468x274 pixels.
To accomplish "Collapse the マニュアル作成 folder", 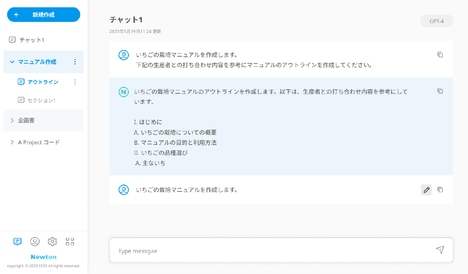I will tap(12, 62).
